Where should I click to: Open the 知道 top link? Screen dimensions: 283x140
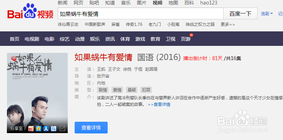pyautogui.click(x=110, y=3)
